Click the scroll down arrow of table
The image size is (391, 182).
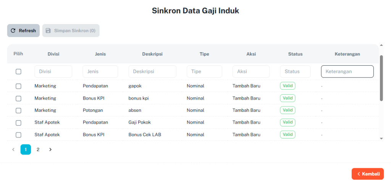(381, 138)
